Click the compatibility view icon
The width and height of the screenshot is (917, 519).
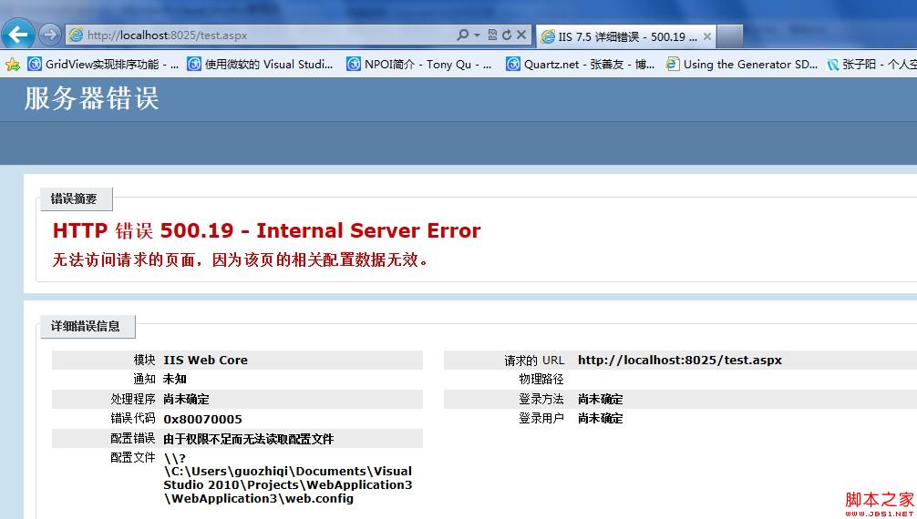[492, 36]
